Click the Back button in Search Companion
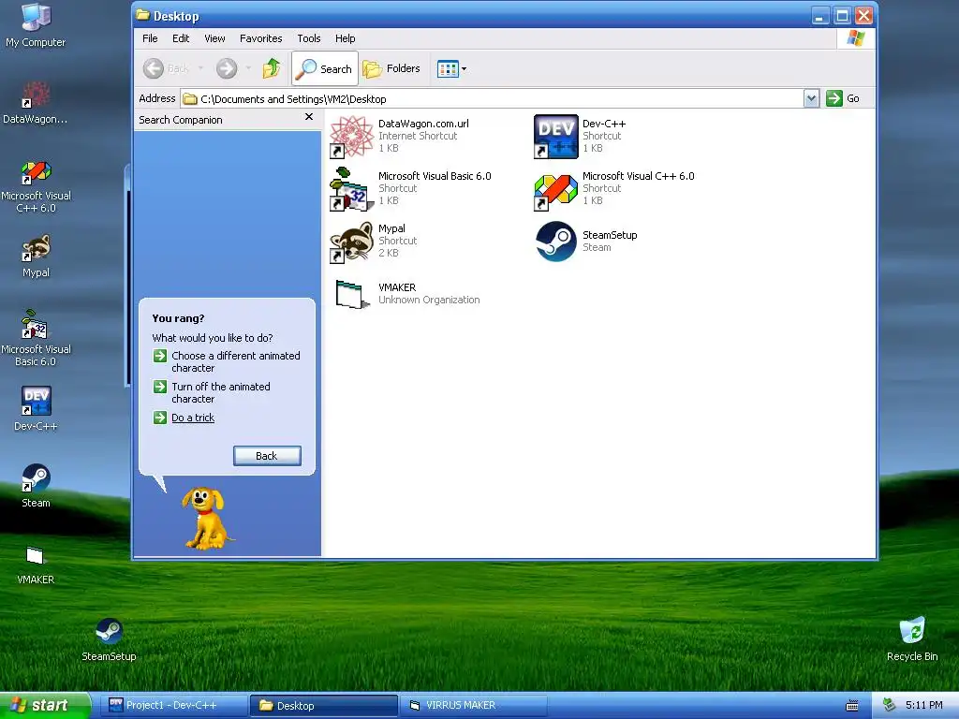The image size is (959, 719). point(267,456)
